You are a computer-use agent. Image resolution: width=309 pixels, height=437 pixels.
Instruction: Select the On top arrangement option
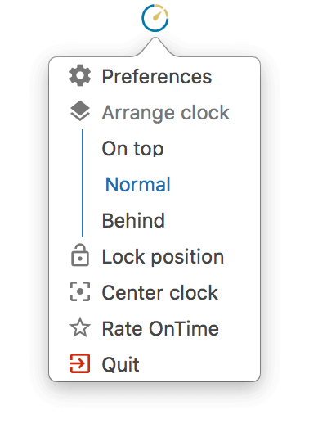click(132, 149)
